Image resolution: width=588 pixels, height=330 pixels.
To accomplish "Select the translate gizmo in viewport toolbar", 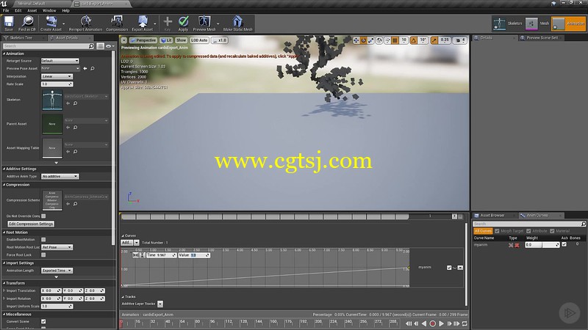I will click(x=356, y=40).
